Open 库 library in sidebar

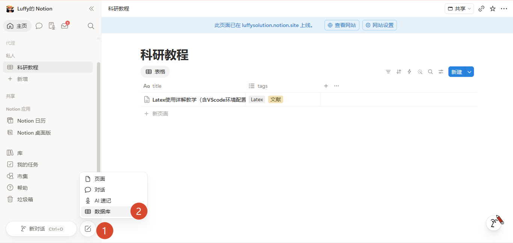[x=48, y=153]
